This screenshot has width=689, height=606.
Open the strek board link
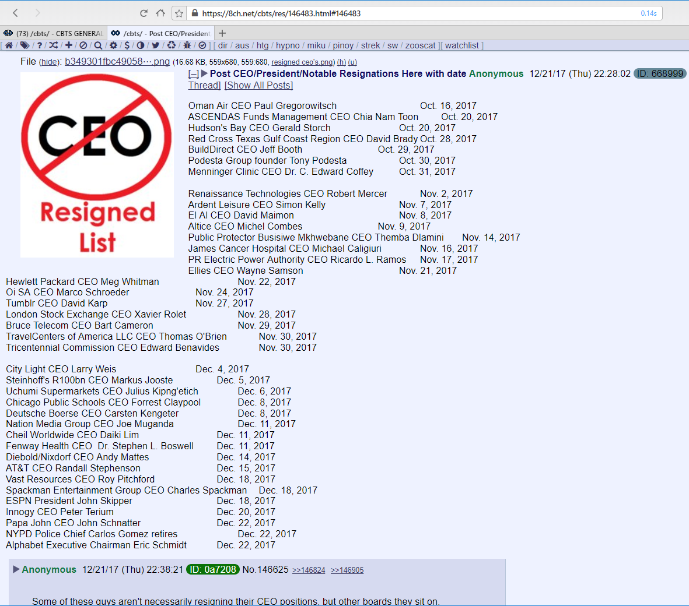[x=370, y=45]
